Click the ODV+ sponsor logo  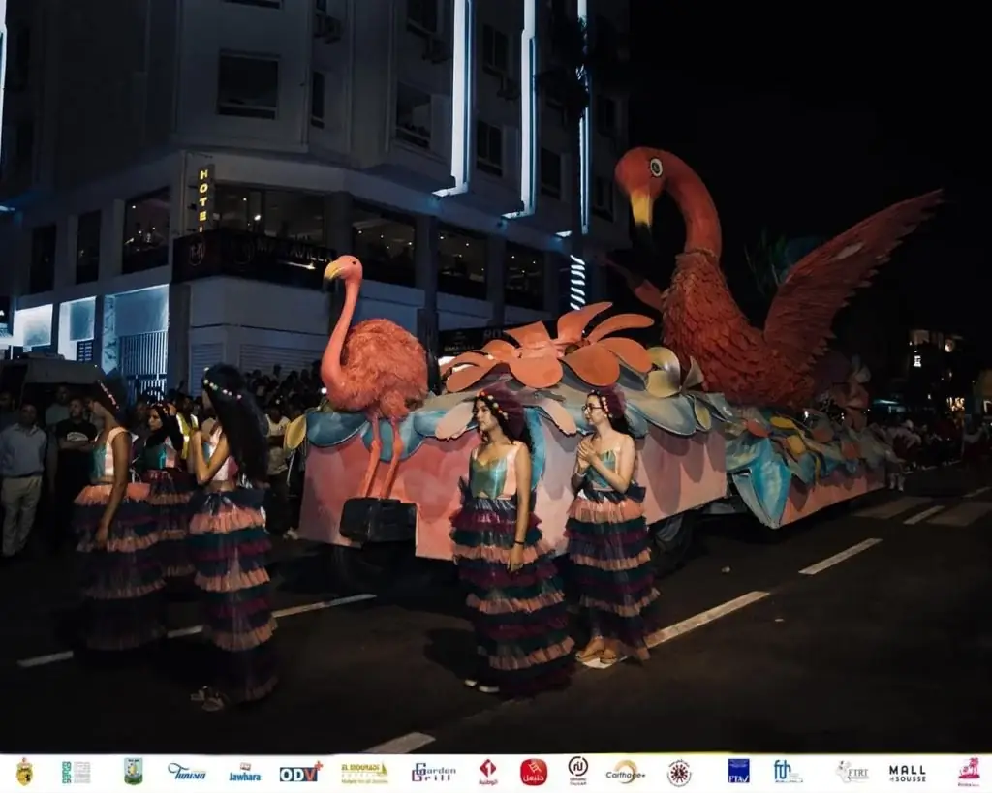point(301,773)
